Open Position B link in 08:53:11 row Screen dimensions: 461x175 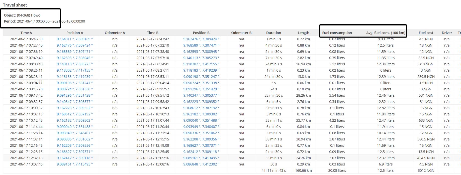201,77
